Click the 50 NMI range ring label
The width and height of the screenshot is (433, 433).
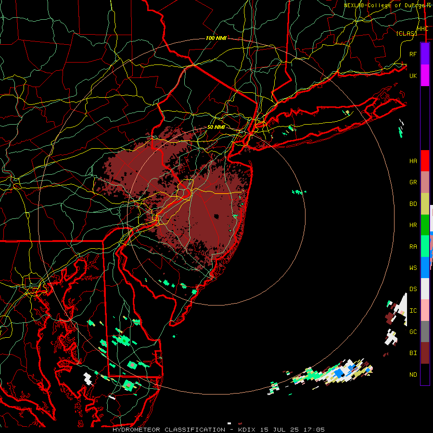pos(216,127)
